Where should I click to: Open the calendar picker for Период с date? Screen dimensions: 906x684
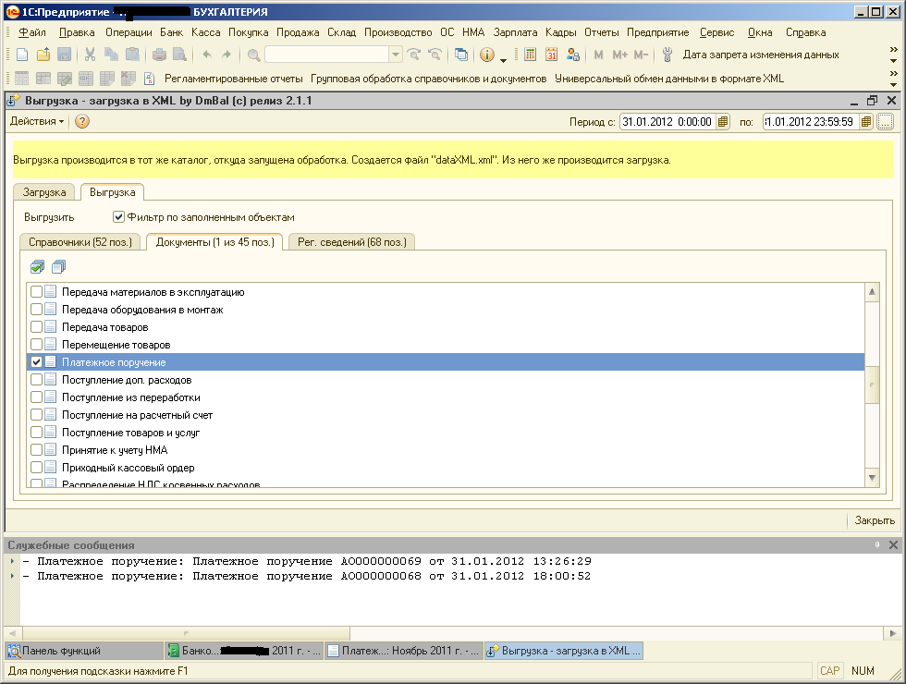coord(723,122)
